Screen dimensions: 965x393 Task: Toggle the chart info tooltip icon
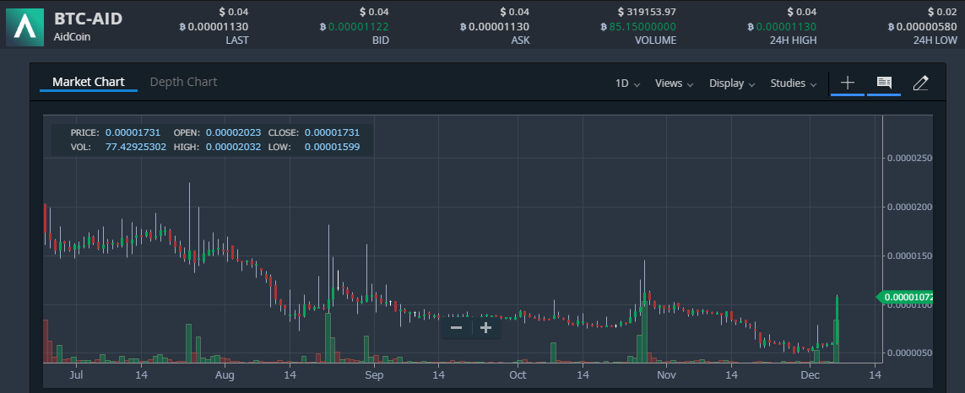click(884, 83)
